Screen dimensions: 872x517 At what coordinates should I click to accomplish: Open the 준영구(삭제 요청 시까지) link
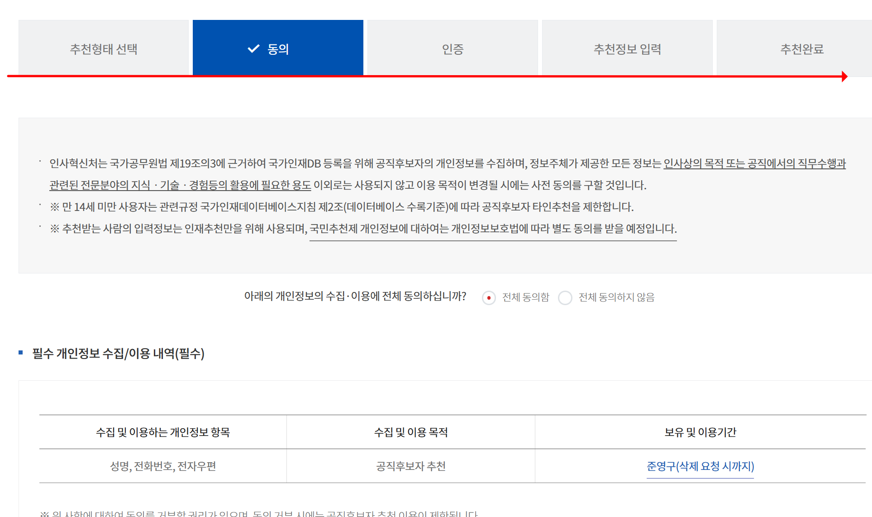(700, 466)
